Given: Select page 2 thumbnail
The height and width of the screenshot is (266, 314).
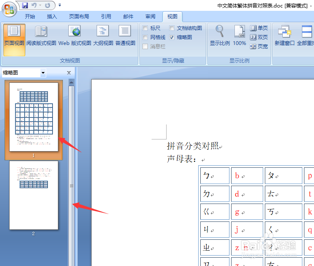Looking at the screenshot, I should [34, 195].
